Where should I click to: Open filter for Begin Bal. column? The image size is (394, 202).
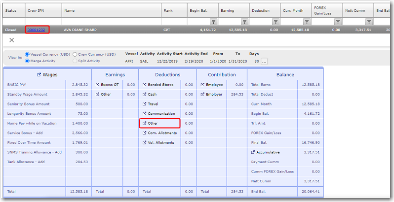click(x=213, y=22)
